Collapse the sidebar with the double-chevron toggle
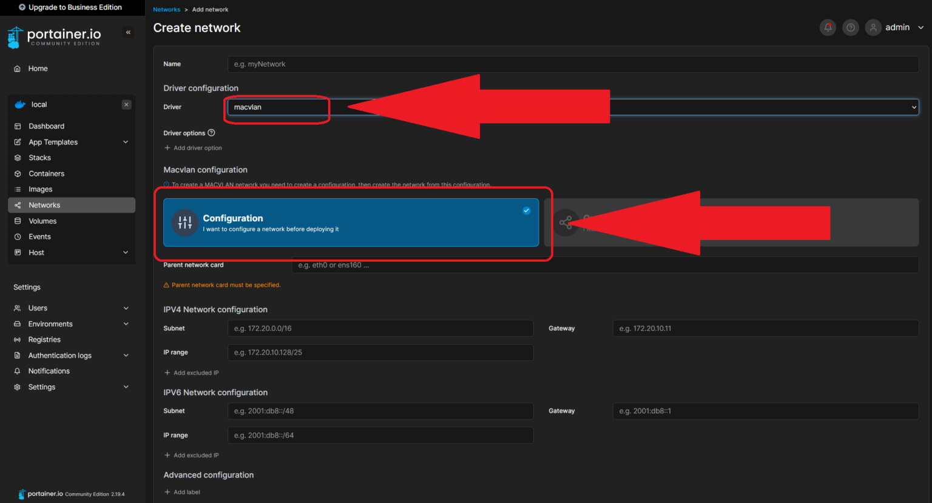This screenshot has width=932, height=503. [x=128, y=32]
